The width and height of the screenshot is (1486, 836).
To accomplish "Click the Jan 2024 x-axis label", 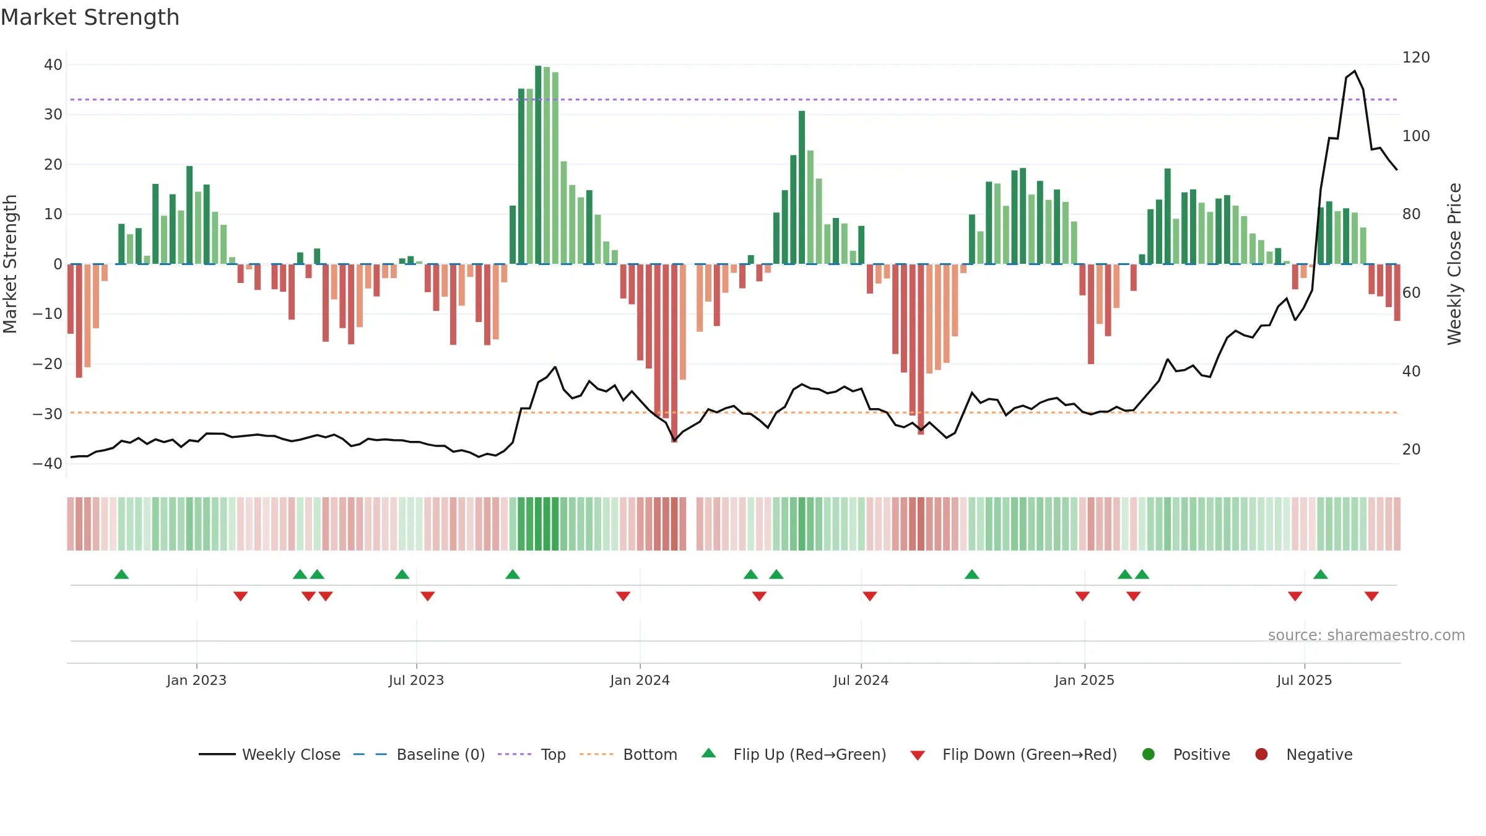I will coord(640,680).
